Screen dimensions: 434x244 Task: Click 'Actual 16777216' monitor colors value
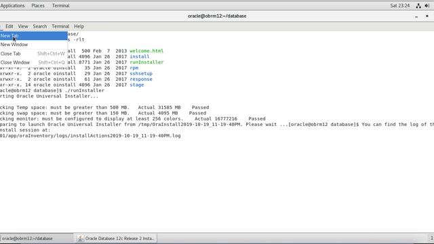[216, 119]
